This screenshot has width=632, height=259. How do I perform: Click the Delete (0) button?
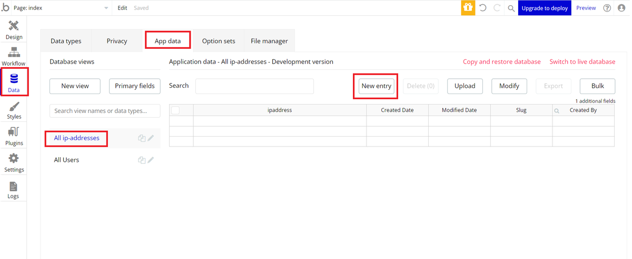point(421,86)
